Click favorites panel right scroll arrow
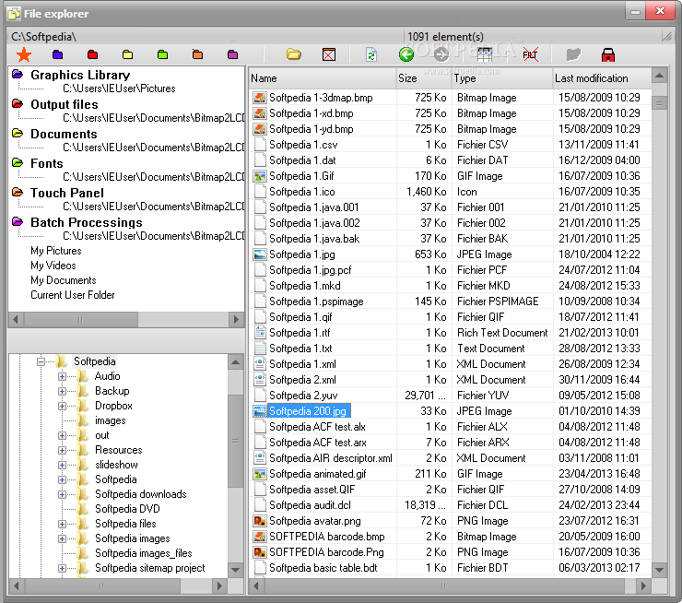 236,319
